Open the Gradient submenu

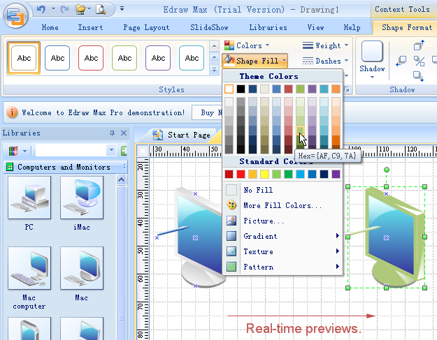pos(283,236)
